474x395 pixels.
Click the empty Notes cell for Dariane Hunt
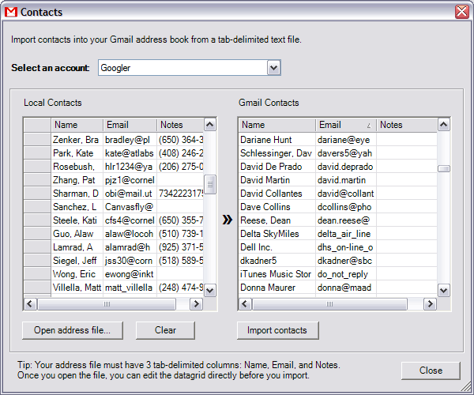click(407, 140)
